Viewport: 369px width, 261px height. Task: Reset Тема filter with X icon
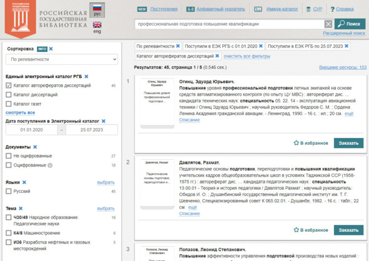[21, 209]
